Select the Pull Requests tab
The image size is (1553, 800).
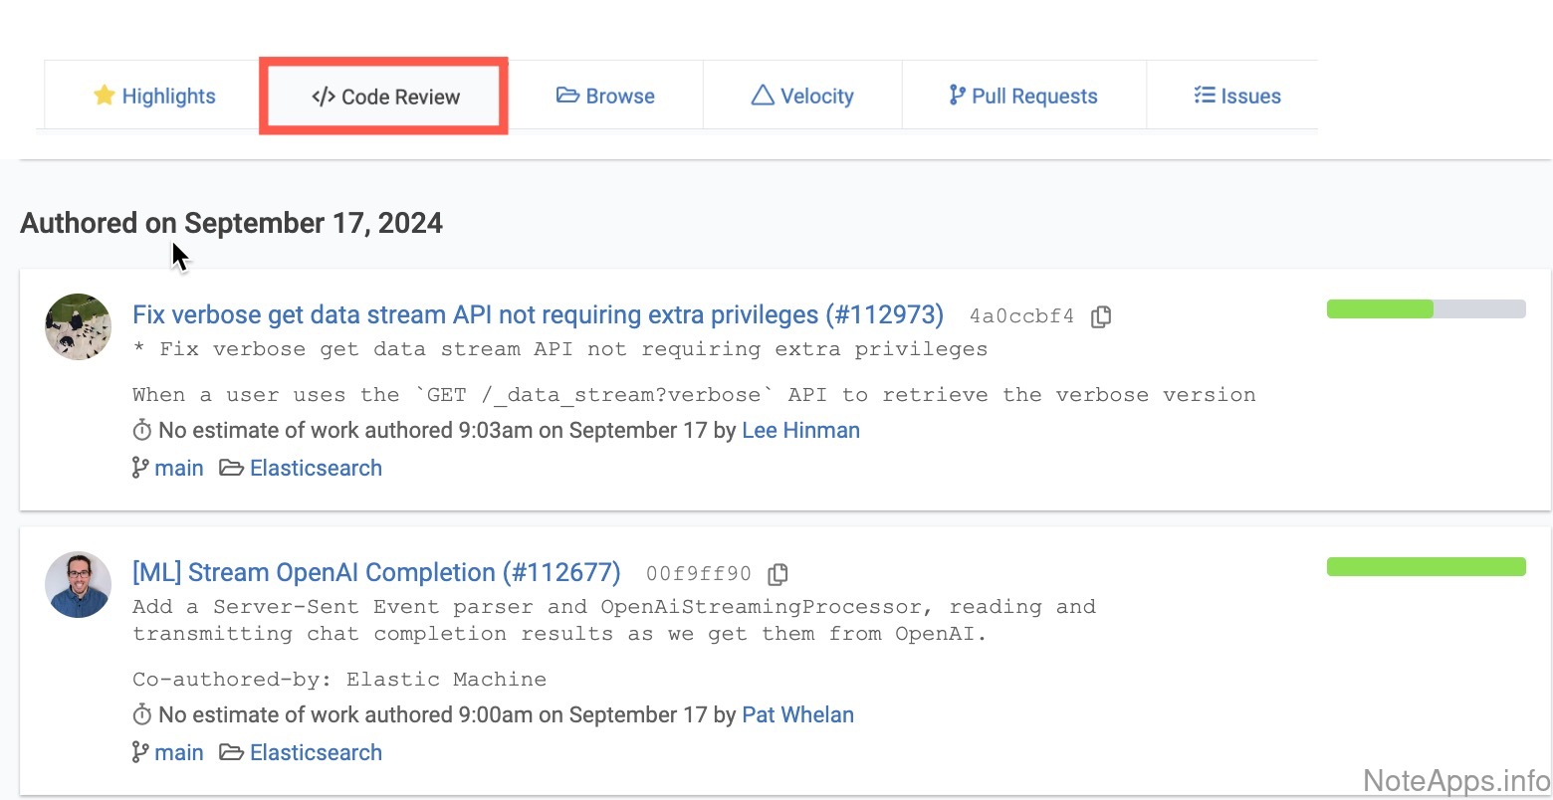(x=1023, y=97)
